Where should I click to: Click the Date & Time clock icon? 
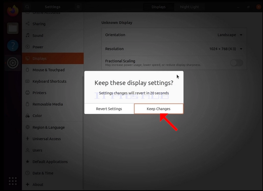pyautogui.click(x=28, y=173)
